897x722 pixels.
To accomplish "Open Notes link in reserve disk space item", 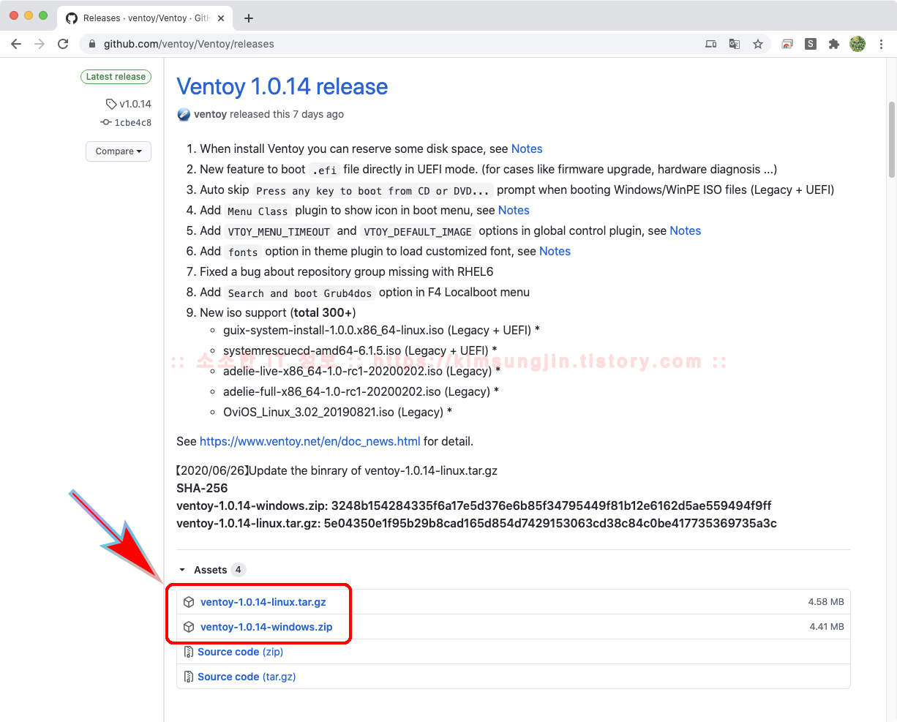I will point(527,148).
